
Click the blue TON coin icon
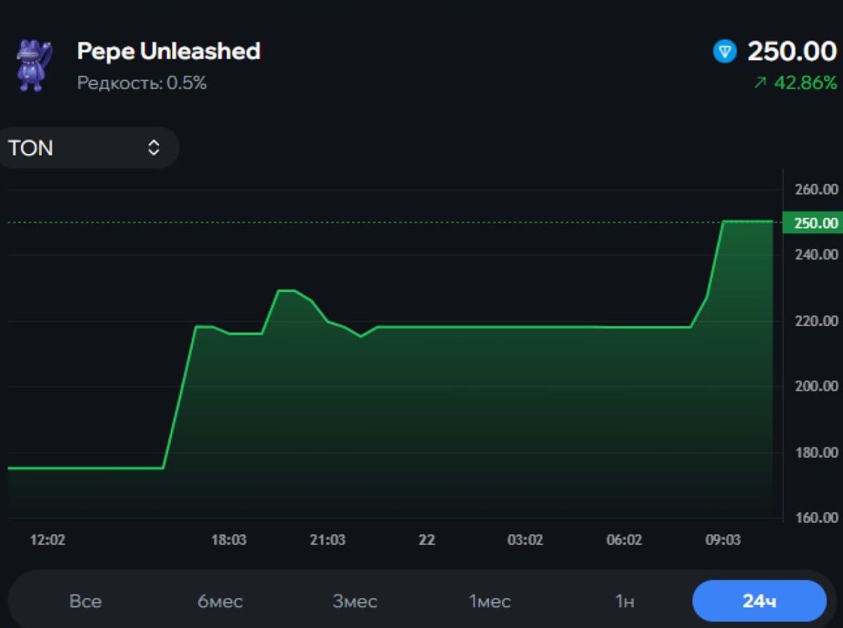tap(725, 52)
